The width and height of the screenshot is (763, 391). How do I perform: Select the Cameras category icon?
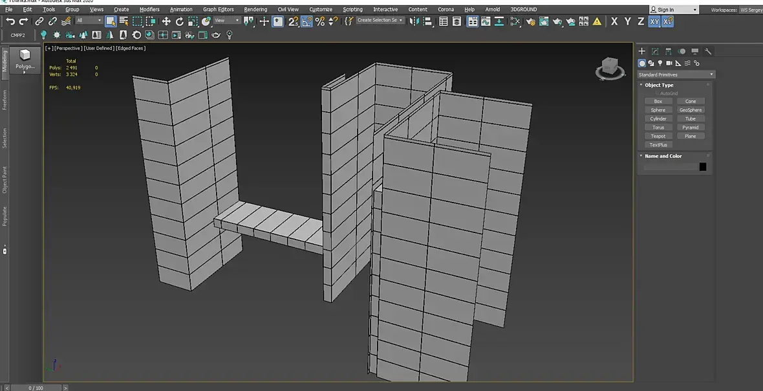pyautogui.click(x=669, y=63)
